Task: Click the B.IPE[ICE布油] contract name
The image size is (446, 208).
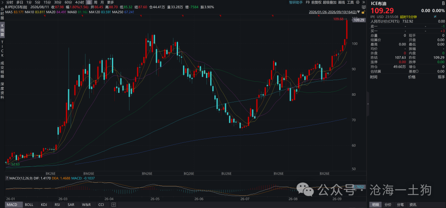Action: 17,7
